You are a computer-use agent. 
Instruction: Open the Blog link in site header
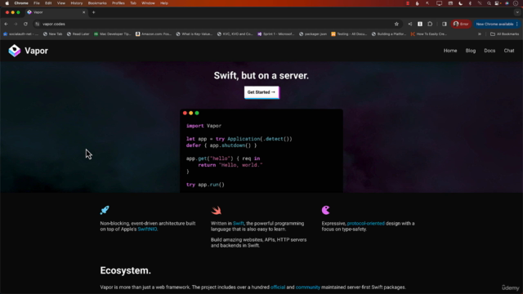click(x=471, y=51)
